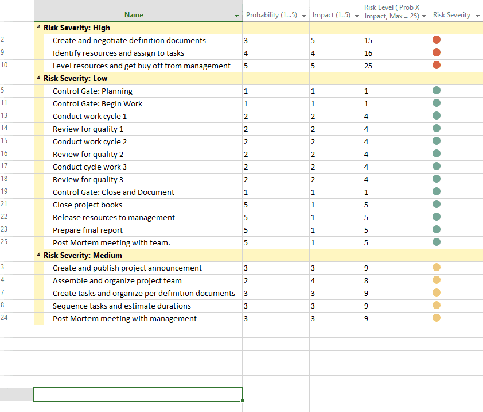
Task: Select 'Post Mortem meeting with management' task name
Action: tap(124, 319)
